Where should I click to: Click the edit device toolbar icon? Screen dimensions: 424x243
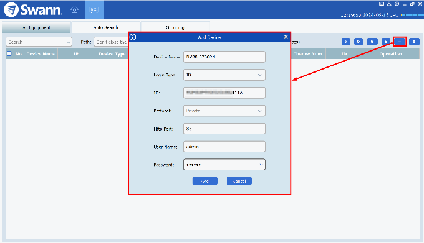[x=372, y=42]
